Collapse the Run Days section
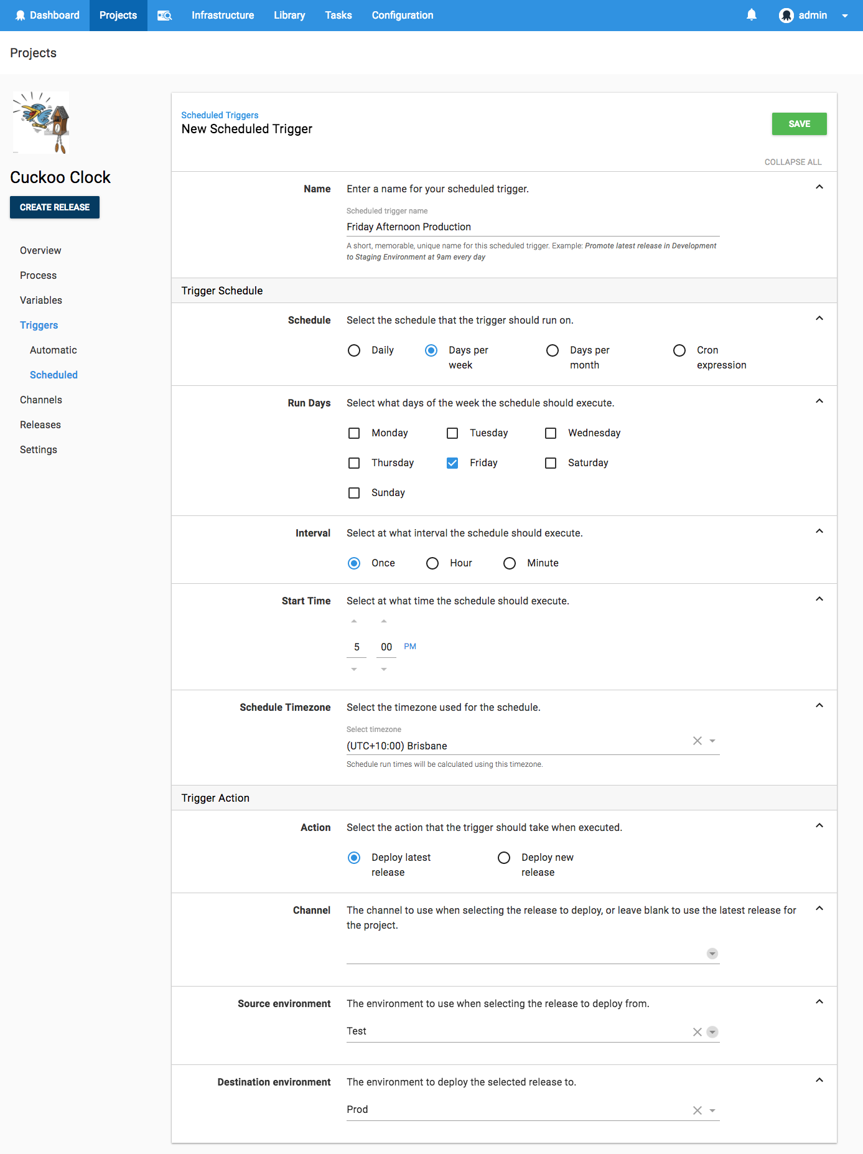 click(819, 401)
